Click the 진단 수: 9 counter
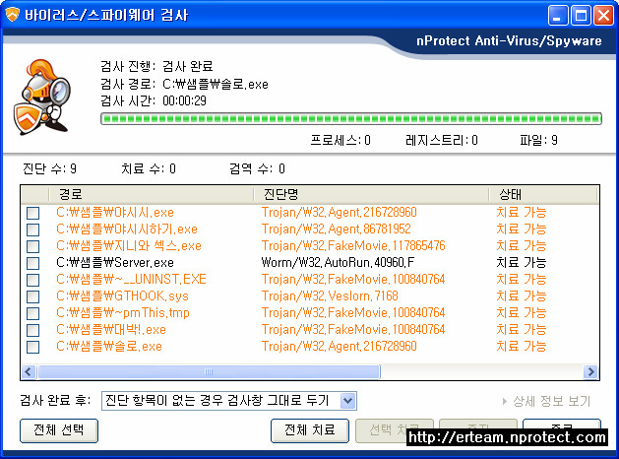 pyautogui.click(x=49, y=169)
